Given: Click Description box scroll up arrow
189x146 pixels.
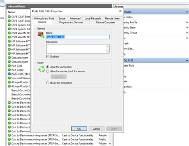Looking at the screenshot, I should click(107, 47).
